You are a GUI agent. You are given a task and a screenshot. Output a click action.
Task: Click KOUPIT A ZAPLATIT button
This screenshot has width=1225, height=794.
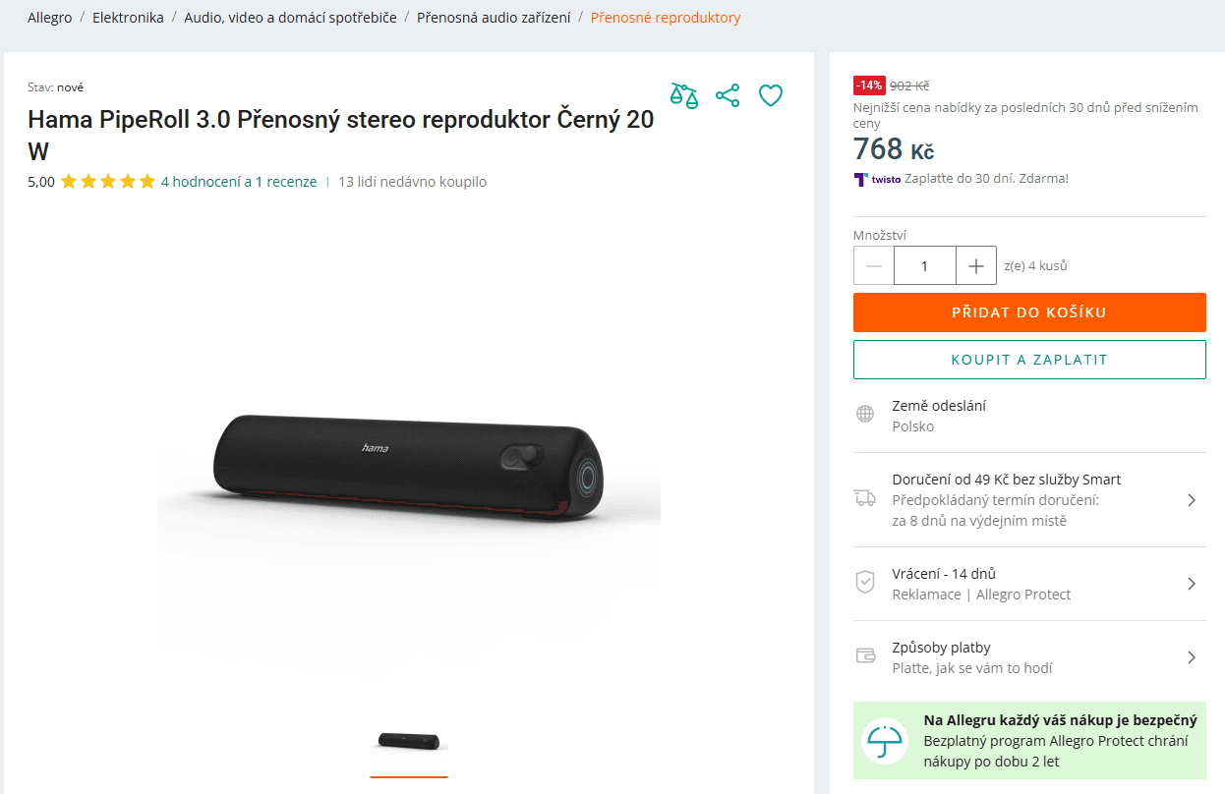1029,360
